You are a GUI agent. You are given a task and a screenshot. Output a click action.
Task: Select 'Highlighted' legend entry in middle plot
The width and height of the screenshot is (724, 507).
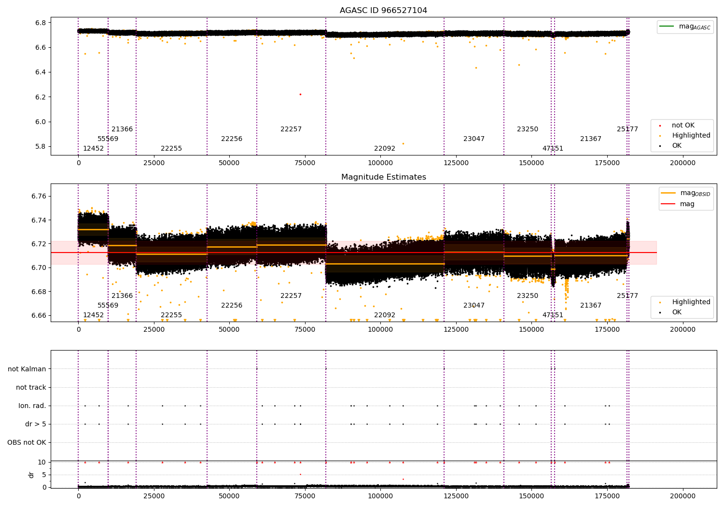pos(684,302)
